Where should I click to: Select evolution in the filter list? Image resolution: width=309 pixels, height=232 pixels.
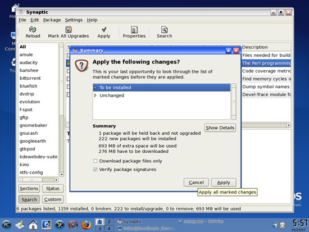click(x=38, y=102)
